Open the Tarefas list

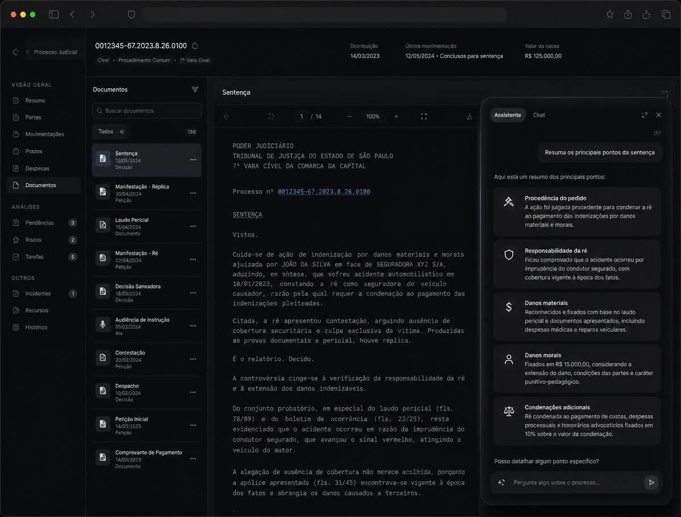click(x=43, y=257)
